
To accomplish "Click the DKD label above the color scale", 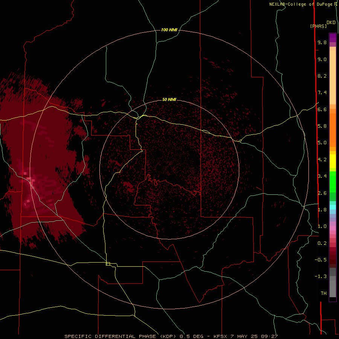I will click(331, 23).
